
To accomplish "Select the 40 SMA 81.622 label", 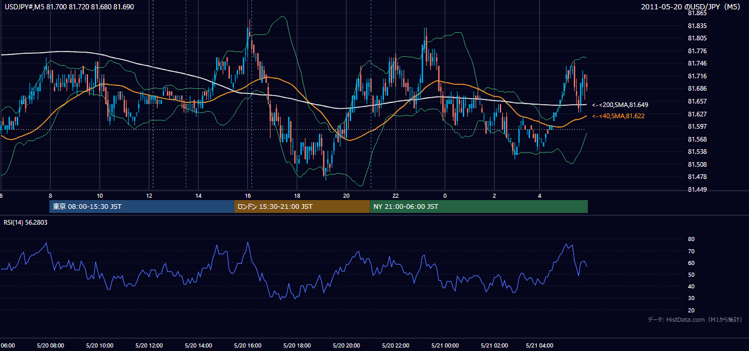I will point(618,116).
